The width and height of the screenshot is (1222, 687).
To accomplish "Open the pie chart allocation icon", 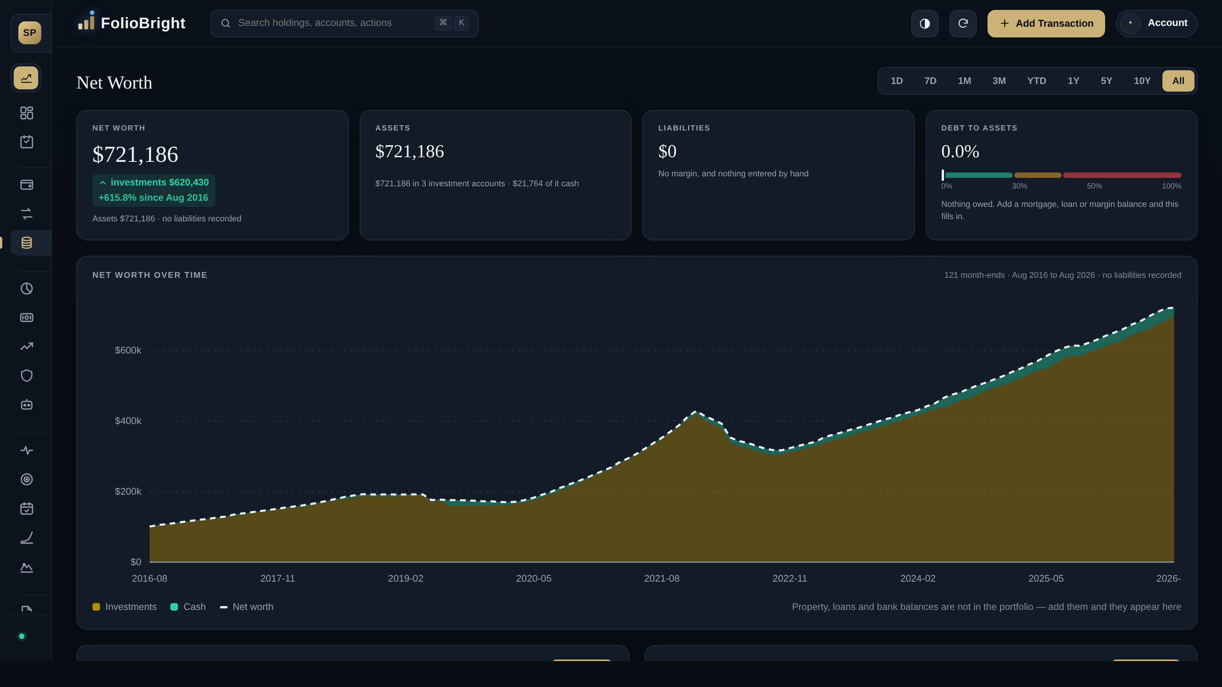I will [27, 289].
